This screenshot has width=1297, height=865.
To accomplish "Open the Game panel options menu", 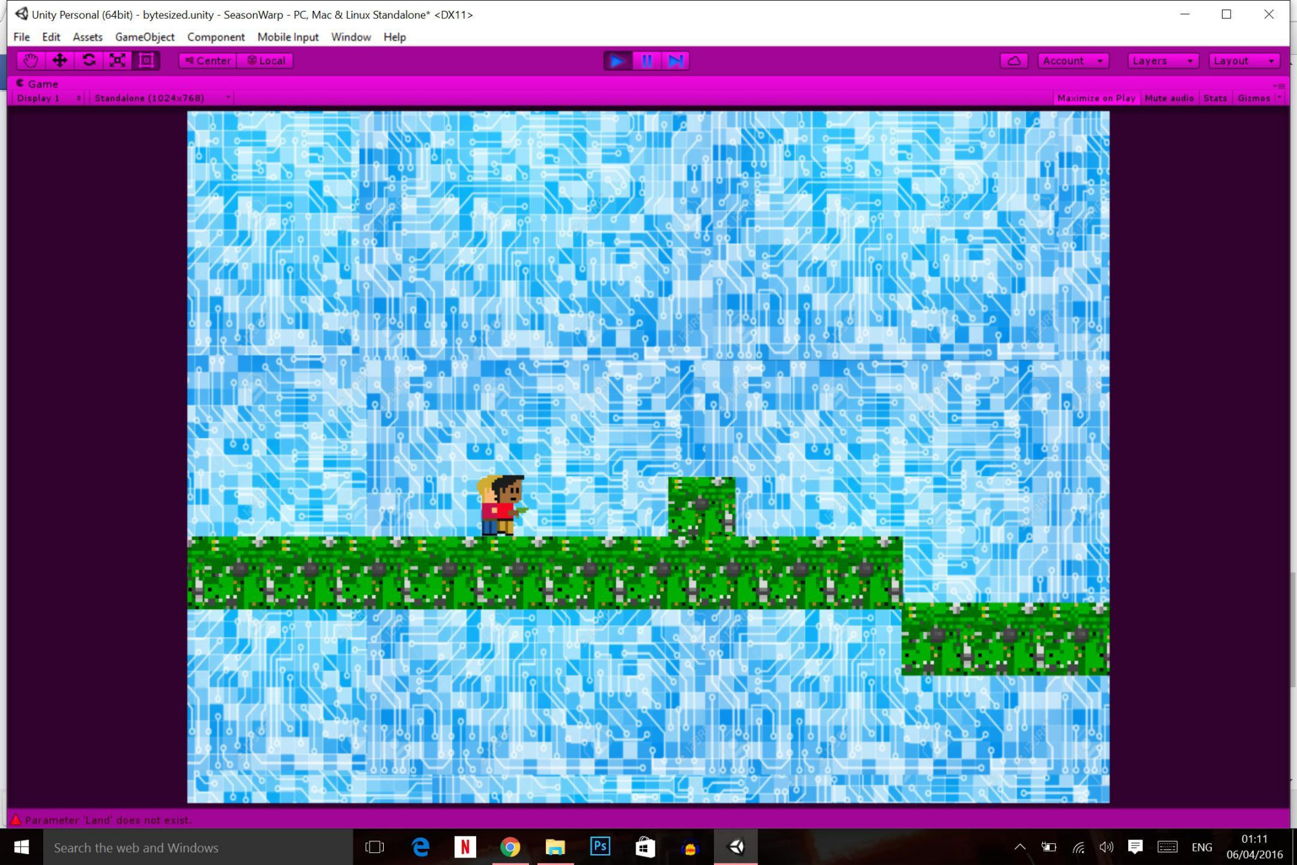I will [x=1278, y=85].
